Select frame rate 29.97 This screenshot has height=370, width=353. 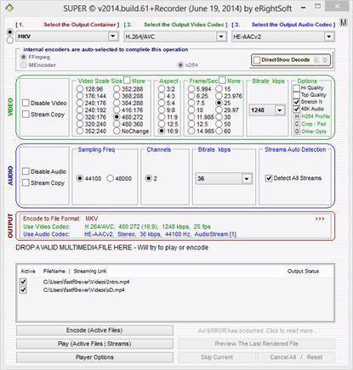coord(219,110)
